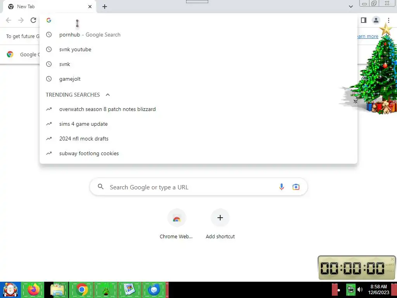Open a new tab with the plus button
The height and width of the screenshot is (298, 397).
click(x=105, y=7)
